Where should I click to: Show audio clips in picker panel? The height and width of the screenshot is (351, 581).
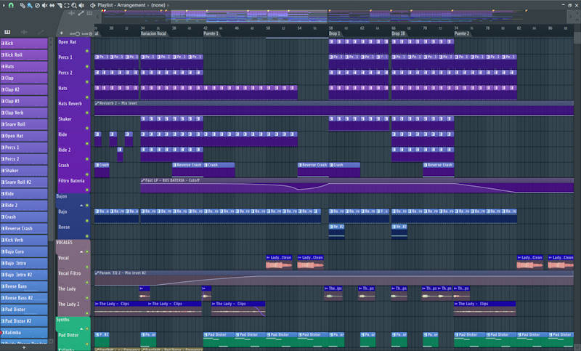(24, 32)
